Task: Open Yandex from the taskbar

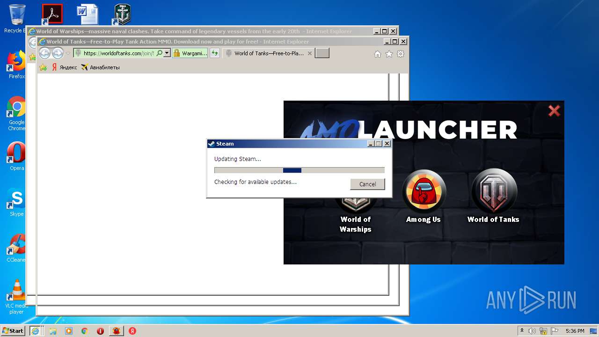Action: [132, 330]
